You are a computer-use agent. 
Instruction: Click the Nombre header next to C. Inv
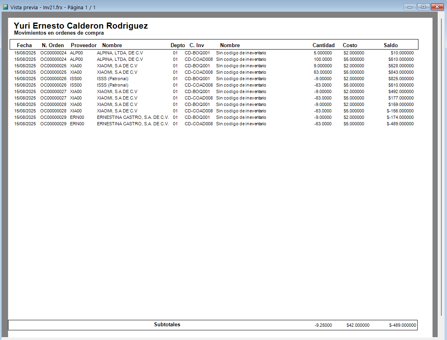pyautogui.click(x=230, y=45)
